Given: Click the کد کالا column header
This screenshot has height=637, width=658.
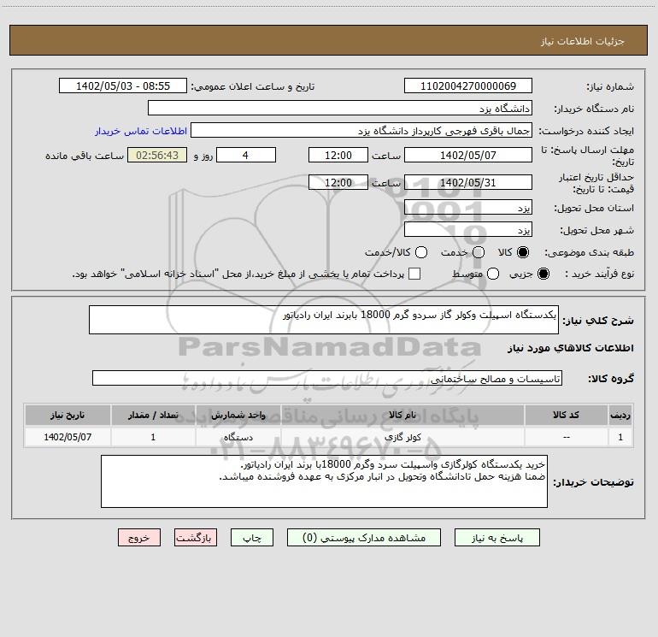Looking at the screenshot, I should click(566, 415).
